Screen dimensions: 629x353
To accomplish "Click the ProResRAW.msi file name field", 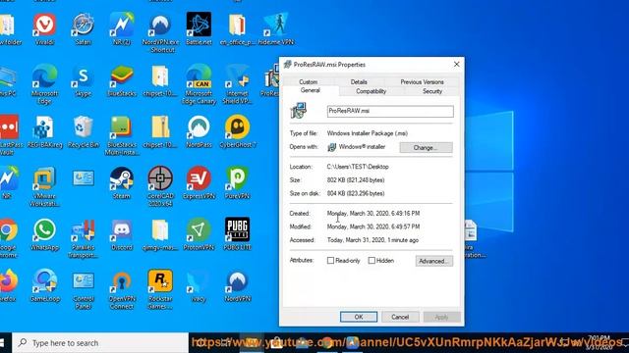I will click(x=390, y=111).
